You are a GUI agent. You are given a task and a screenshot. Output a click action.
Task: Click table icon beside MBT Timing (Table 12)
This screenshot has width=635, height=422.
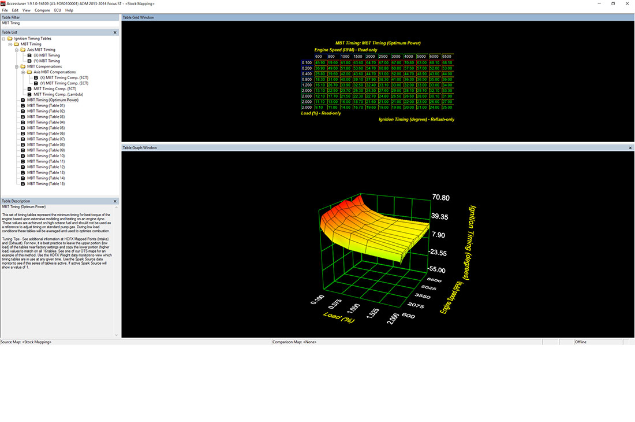click(23, 167)
